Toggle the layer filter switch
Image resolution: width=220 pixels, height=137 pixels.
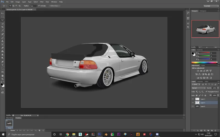[x=218, y=84]
